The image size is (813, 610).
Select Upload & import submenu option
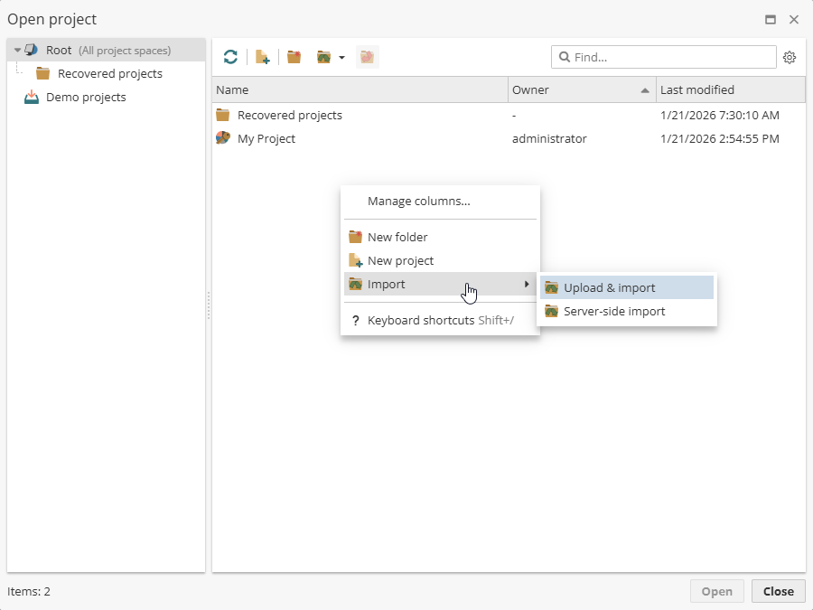[610, 288]
